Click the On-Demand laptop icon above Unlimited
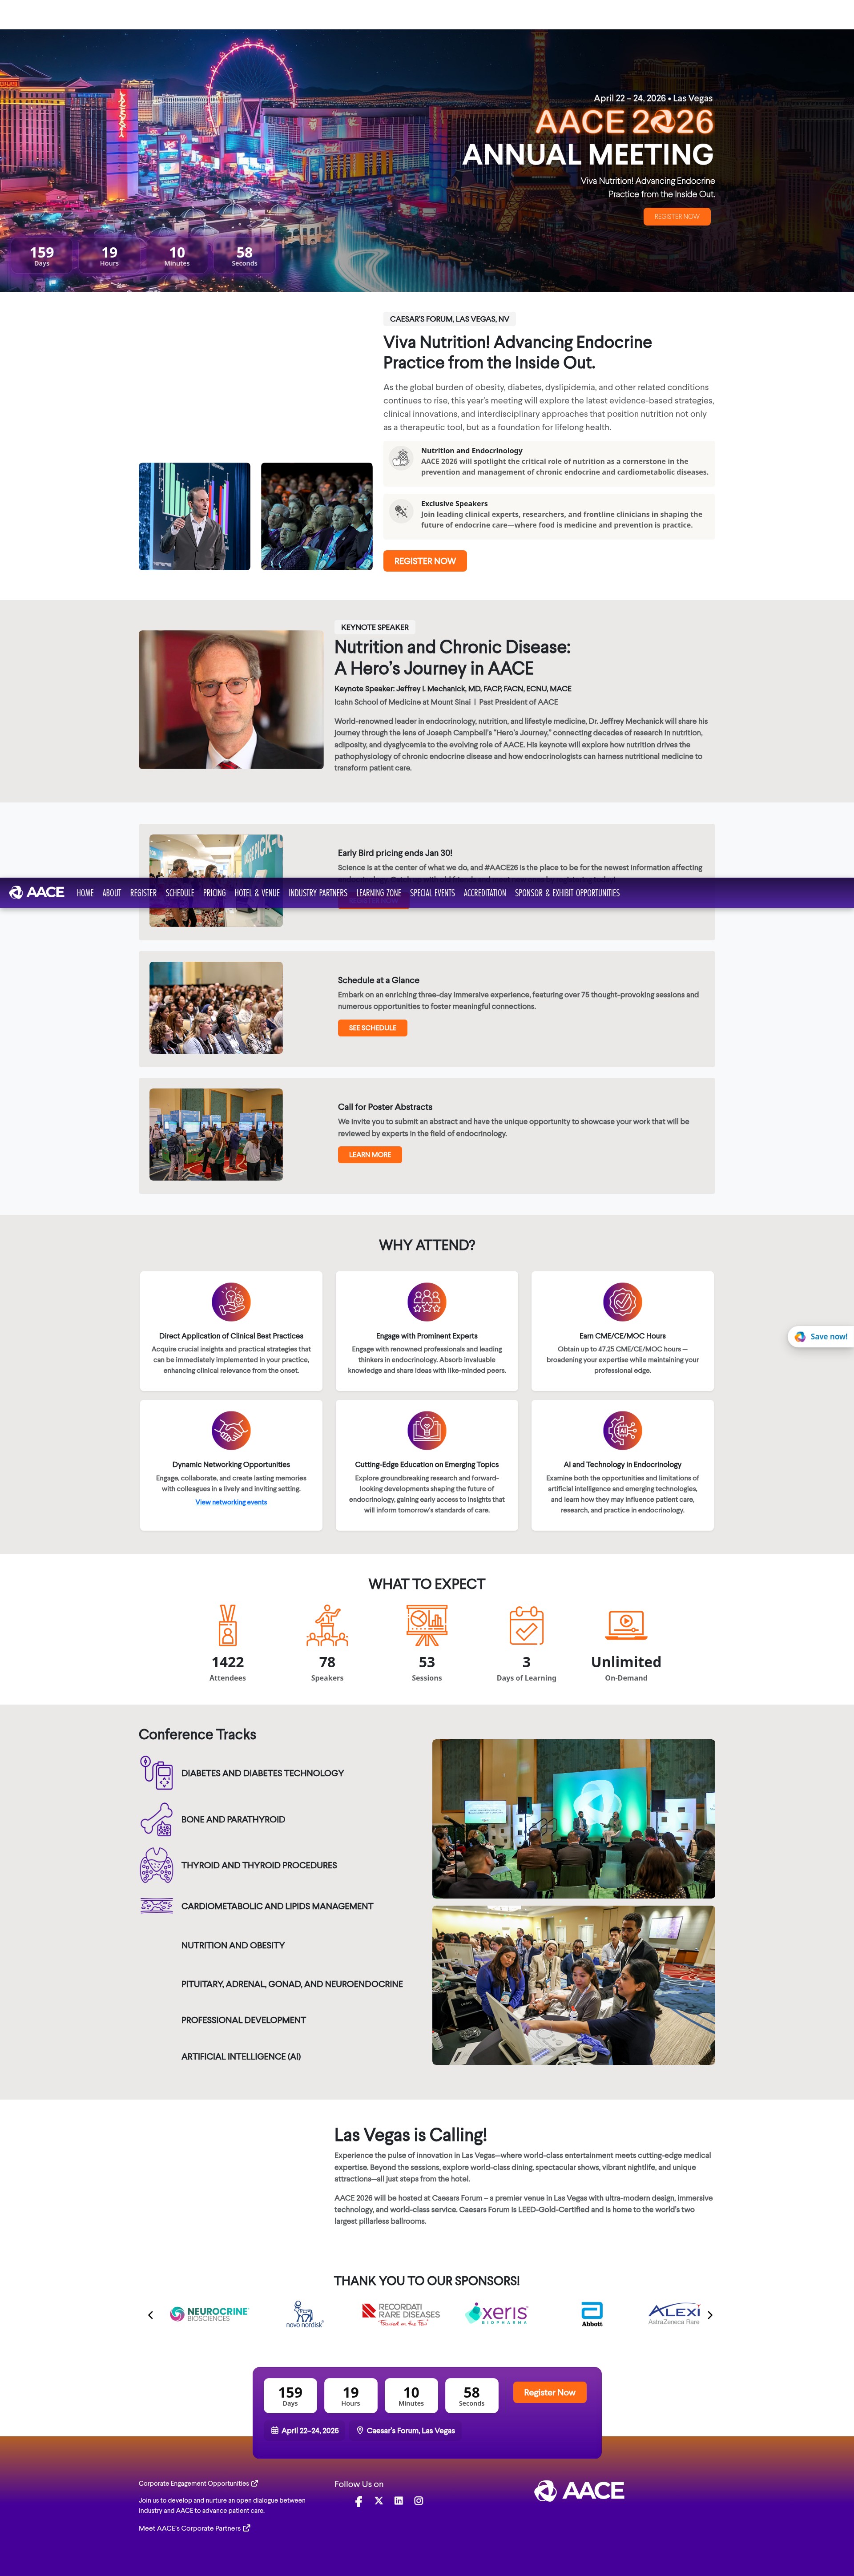This screenshot has height=2576, width=854. pos(626,1625)
